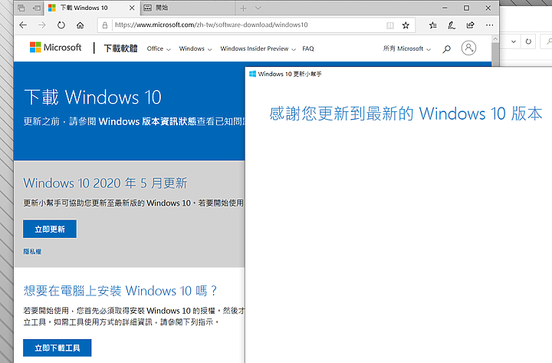Open Edge settings and more ellipsis
Image resolution: width=552 pixels, height=363 pixels.
[489, 25]
